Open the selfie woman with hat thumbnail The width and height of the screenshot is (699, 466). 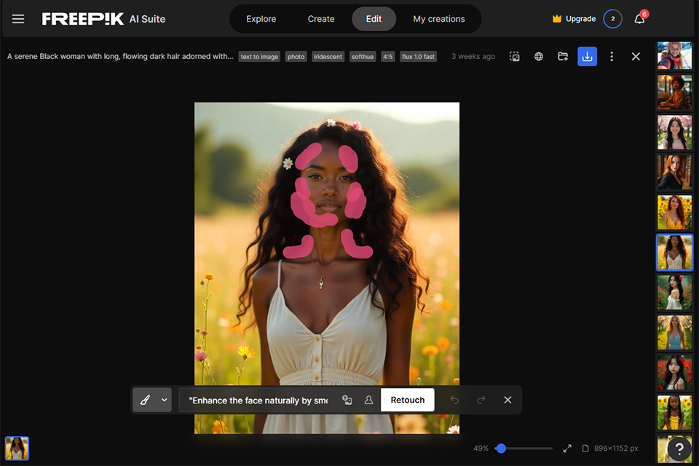click(674, 55)
